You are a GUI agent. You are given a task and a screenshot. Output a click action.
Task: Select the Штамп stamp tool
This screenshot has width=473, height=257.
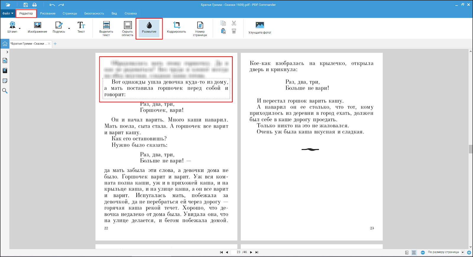12,27
